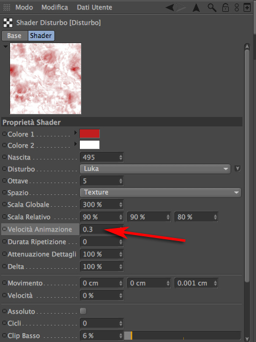The image size is (256, 342).
Task: Open the Dati Utente menu
Action: click(x=94, y=8)
